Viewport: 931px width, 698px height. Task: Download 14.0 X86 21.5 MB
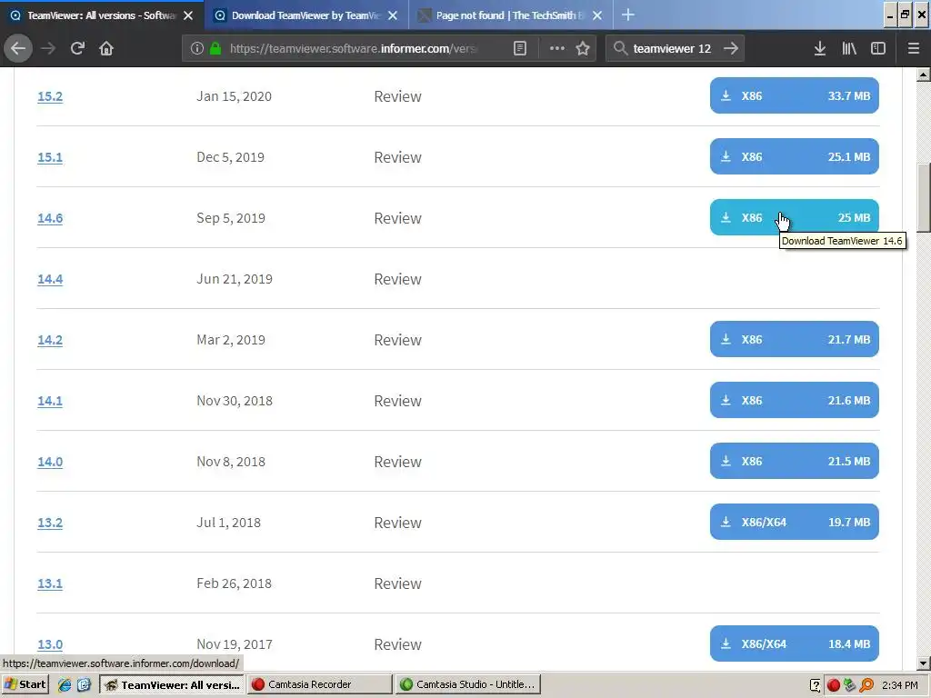795,461
